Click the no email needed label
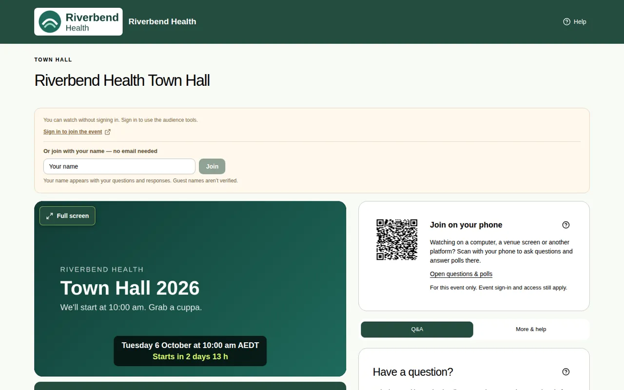Viewport: 624px width, 390px height. point(100,151)
